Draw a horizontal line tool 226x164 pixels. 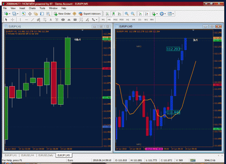26,20
